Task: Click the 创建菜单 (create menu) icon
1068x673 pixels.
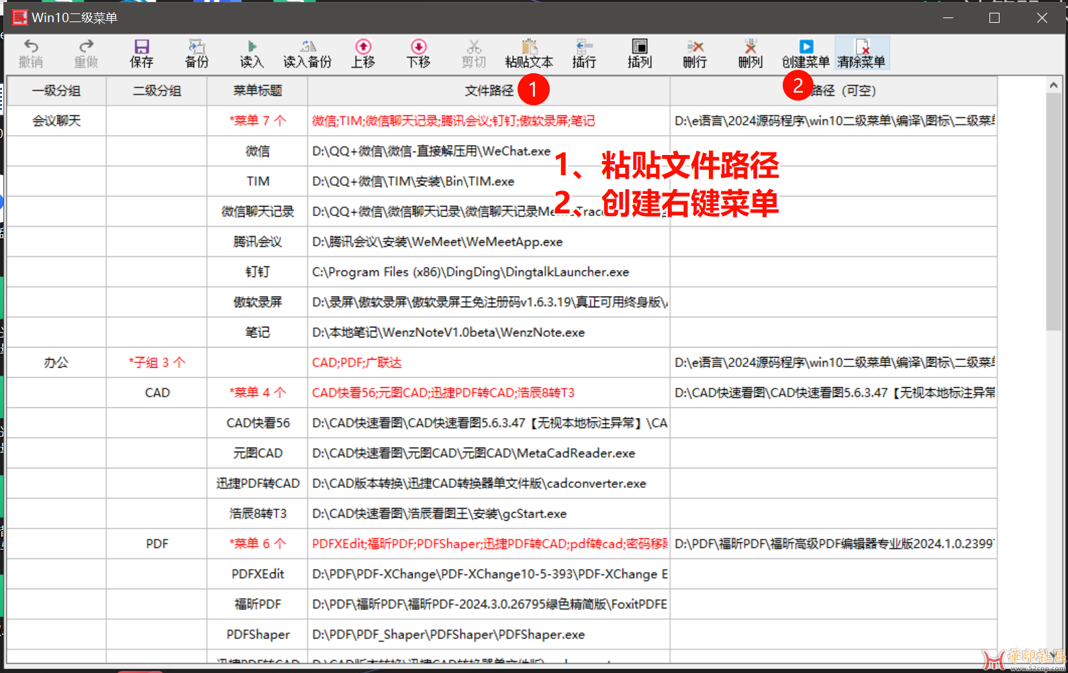Action: coord(806,53)
